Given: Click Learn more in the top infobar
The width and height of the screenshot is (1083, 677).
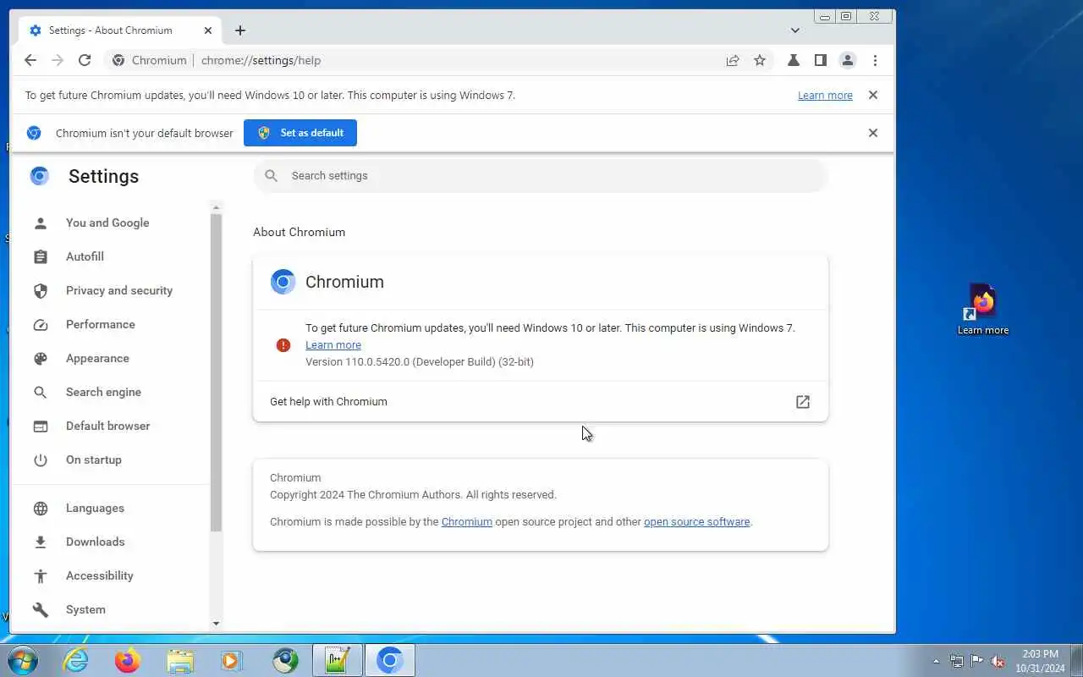Looking at the screenshot, I should pos(825,95).
